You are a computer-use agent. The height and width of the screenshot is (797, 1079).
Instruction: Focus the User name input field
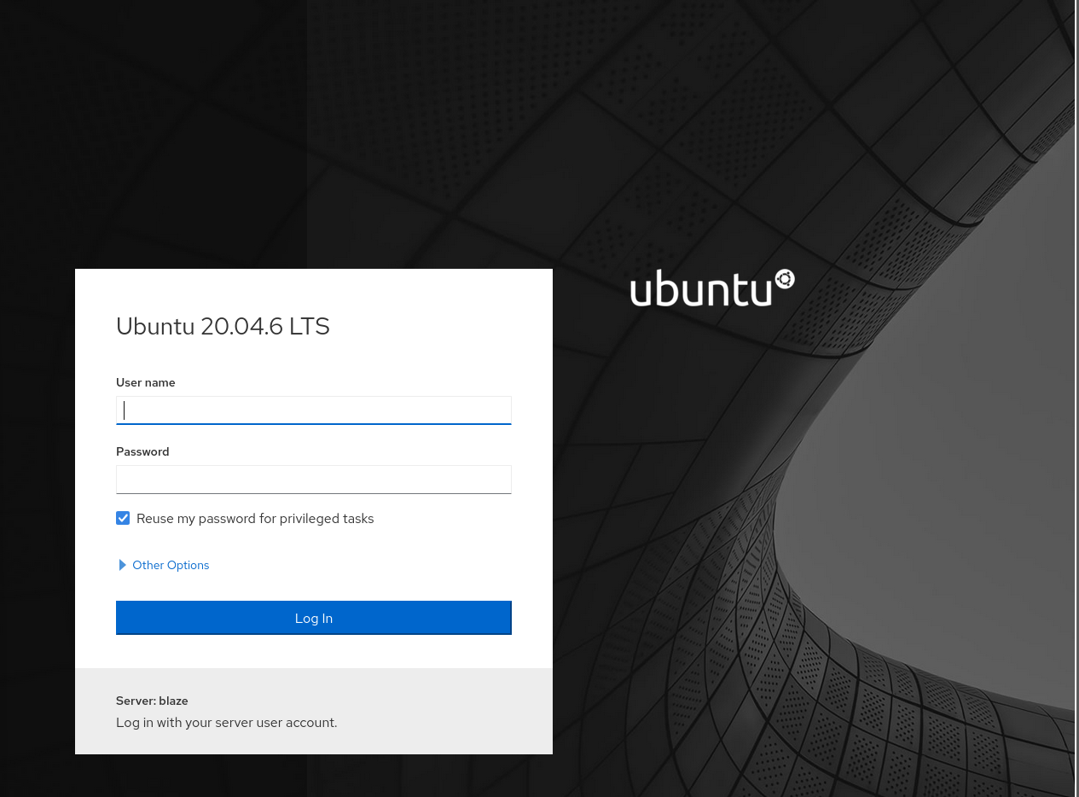(x=314, y=410)
